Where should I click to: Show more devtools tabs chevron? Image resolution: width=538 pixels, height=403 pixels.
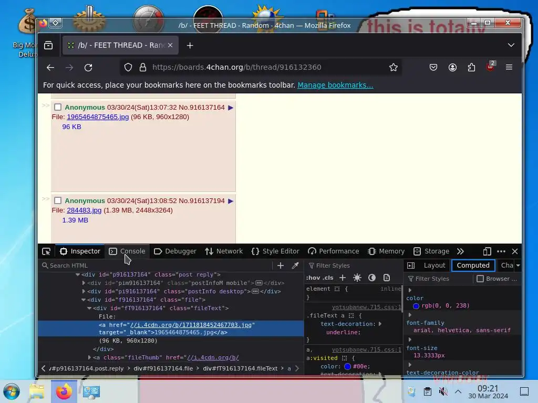[460, 251]
